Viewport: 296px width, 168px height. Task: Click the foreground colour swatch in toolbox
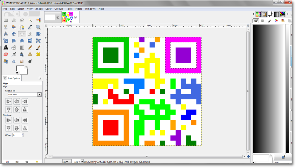point(20,69)
